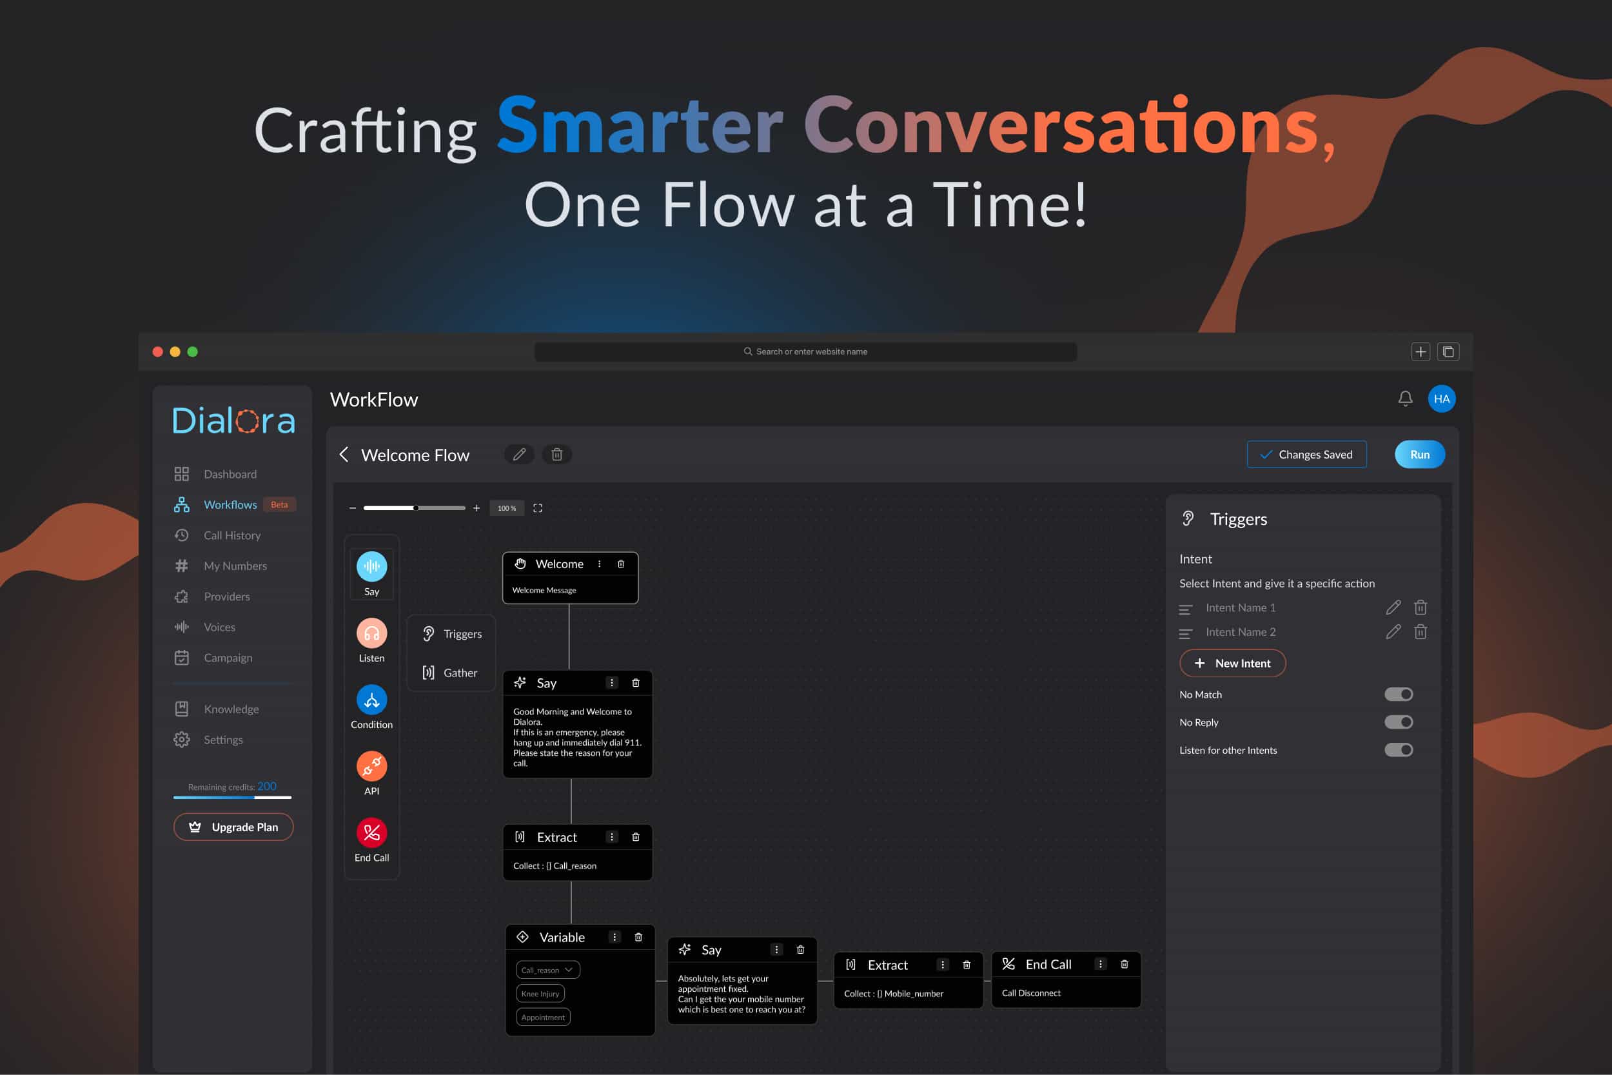This screenshot has height=1075, width=1612.
Task: Open the Call_reason dropdown in Variable node
Action: coord(547,969)
